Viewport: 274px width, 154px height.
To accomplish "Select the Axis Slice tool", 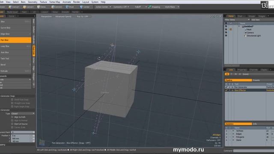I will (15, 52).
